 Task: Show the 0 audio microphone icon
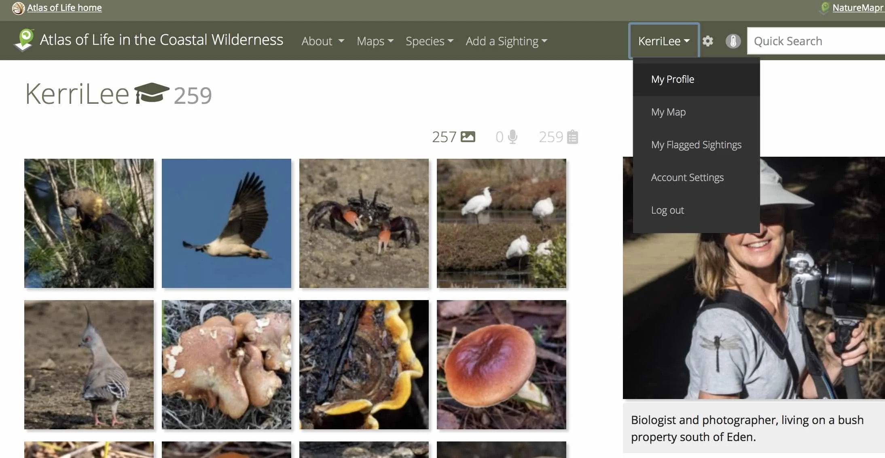(x=512, y=137)
